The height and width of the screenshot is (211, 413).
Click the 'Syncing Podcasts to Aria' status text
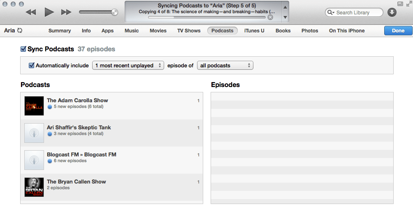[207, 5]
